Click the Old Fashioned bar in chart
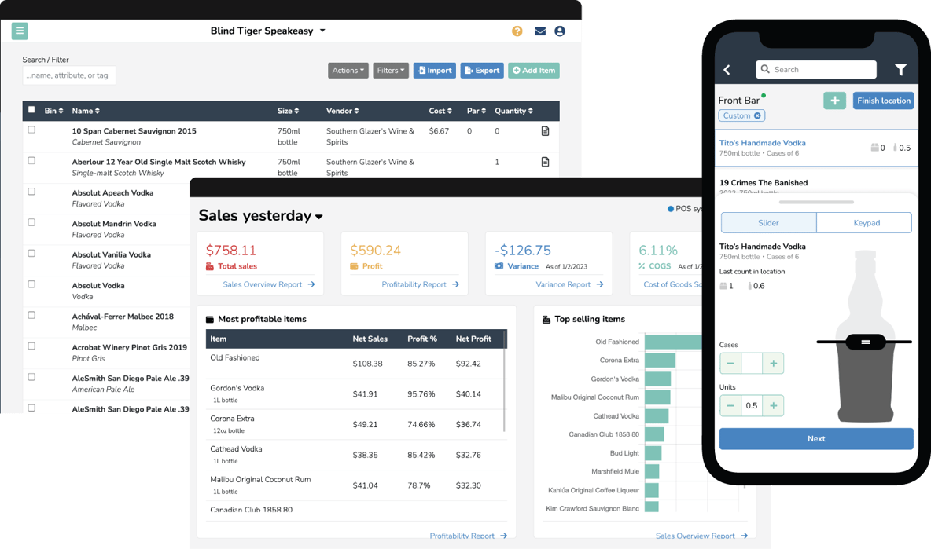 point(673,342)
